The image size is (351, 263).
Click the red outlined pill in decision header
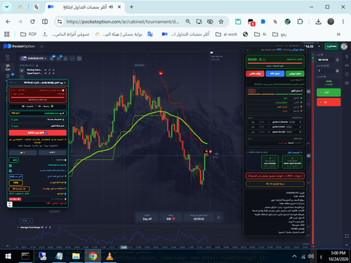(x=252, y=91)
